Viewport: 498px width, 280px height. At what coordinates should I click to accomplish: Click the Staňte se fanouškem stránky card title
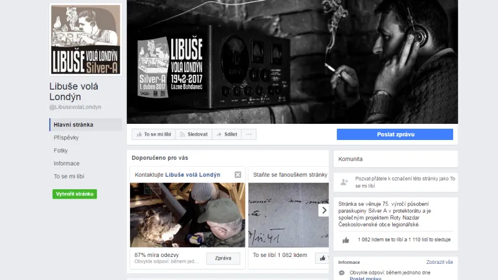pos(290,175)
